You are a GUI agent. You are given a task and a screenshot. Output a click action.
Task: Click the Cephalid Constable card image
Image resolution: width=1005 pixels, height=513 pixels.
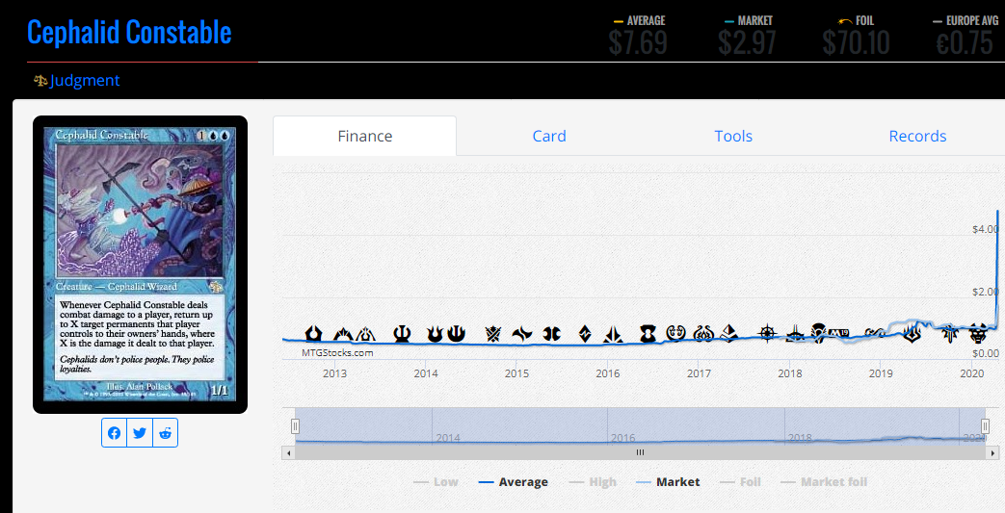pyautogui.click(x=140, y=264)
